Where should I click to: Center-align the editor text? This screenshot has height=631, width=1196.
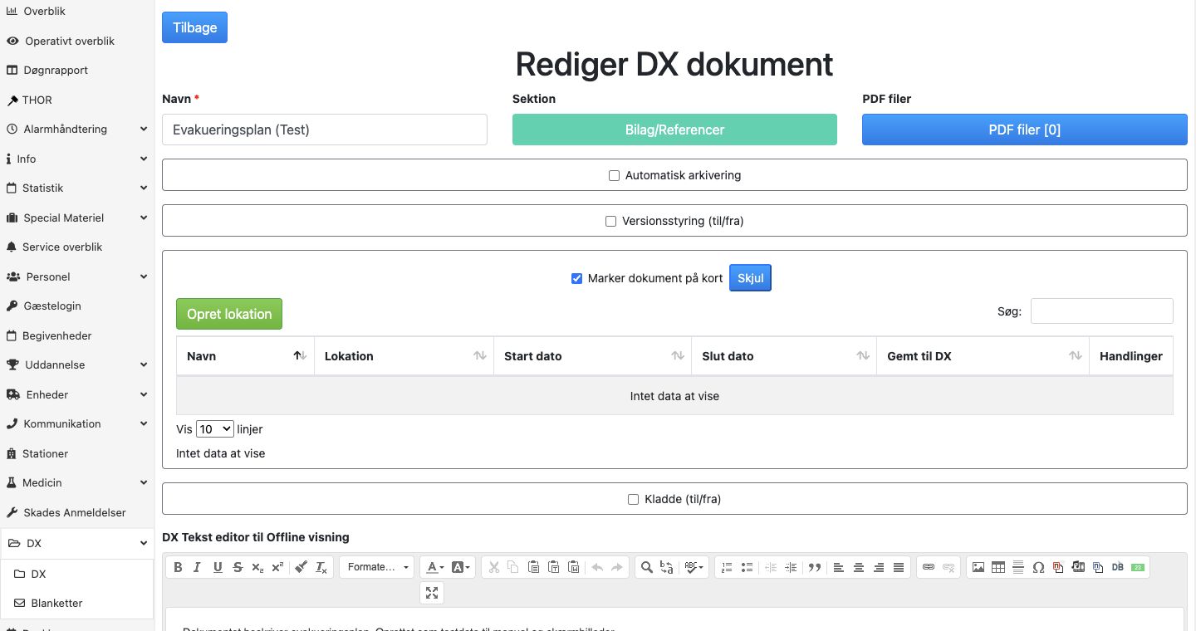point(859,567)
